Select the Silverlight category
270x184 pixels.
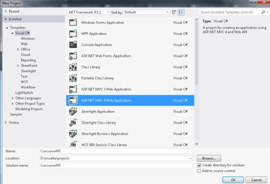[28, 71]
